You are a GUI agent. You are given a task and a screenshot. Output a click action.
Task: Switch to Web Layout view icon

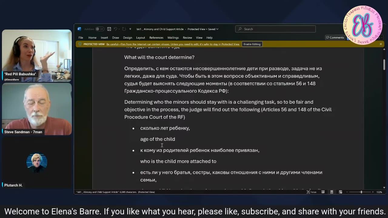[340, 192]
